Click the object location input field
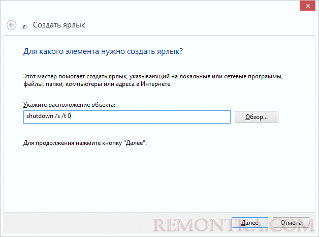Viewport: 319px width, 237px height. click(127, 117)
